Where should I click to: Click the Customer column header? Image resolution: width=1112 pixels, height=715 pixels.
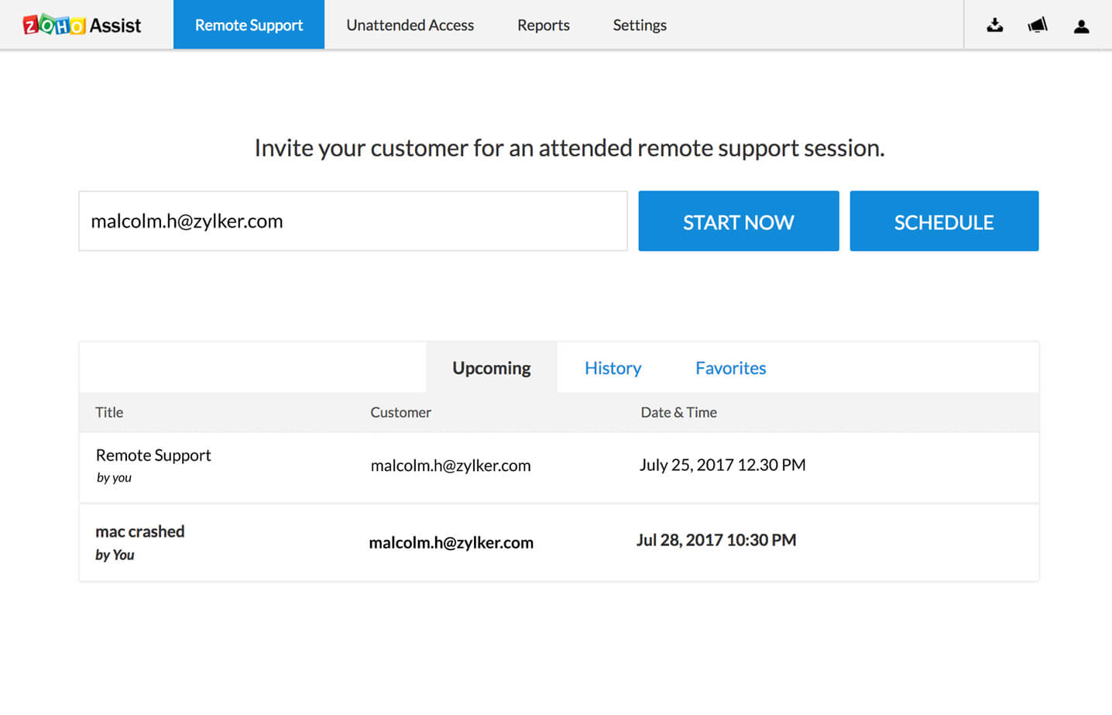click(400, 413)
